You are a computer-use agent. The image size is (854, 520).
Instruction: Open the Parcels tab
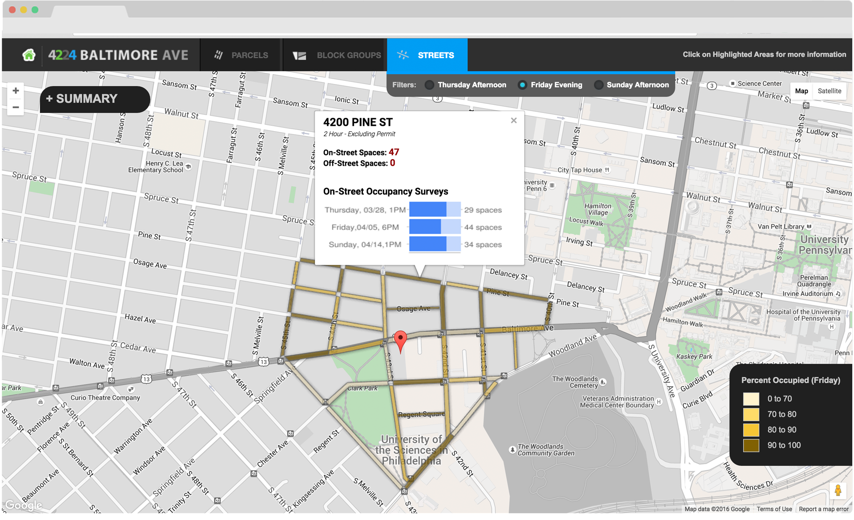[x=241, y=55]
